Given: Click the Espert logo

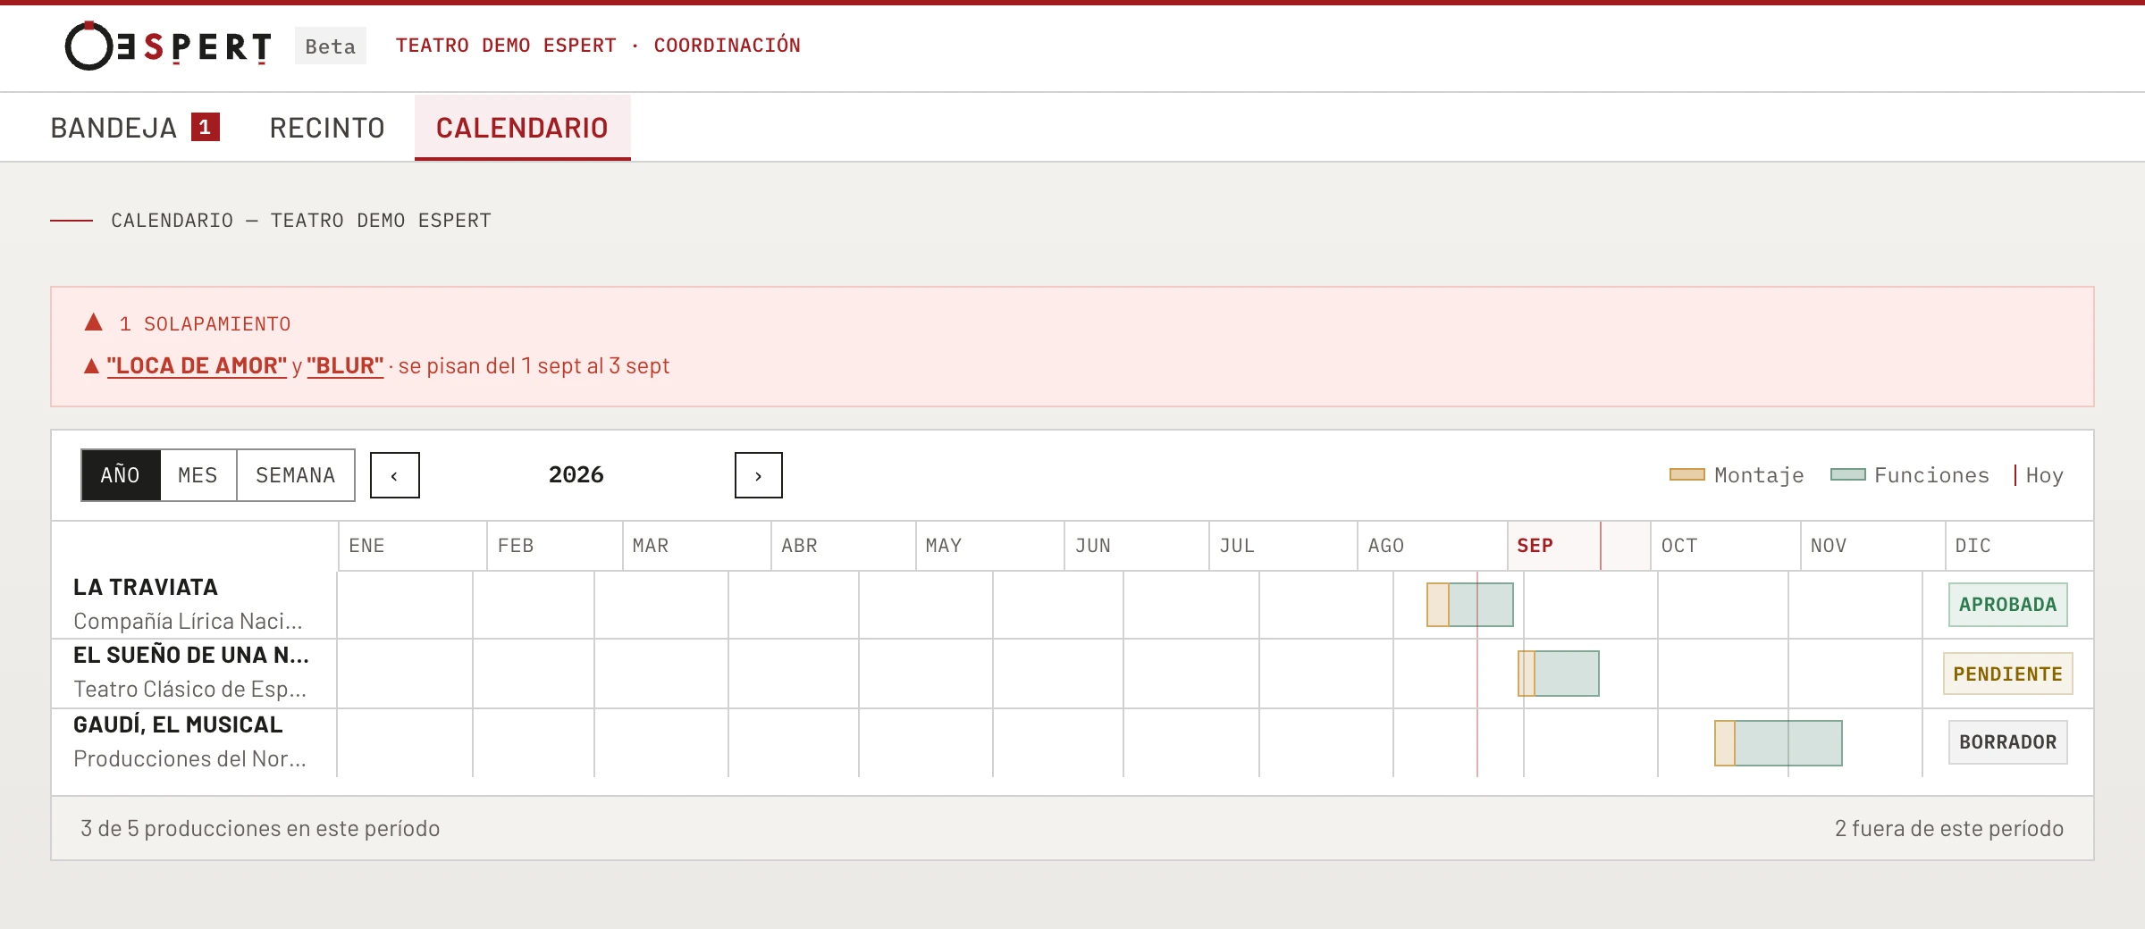Looking at the screenshot, I should (168, 46).
